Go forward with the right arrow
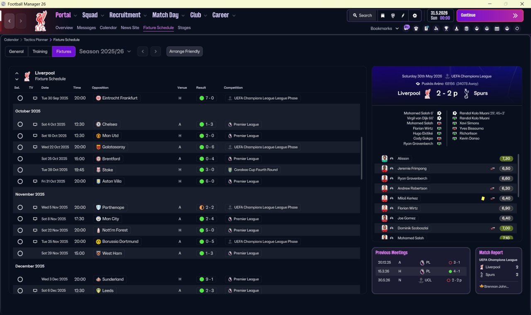531x315 pixels. click(21, 20)
